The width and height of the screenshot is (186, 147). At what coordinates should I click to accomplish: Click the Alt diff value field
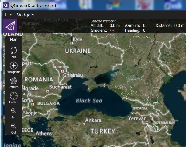click(115, 26)
